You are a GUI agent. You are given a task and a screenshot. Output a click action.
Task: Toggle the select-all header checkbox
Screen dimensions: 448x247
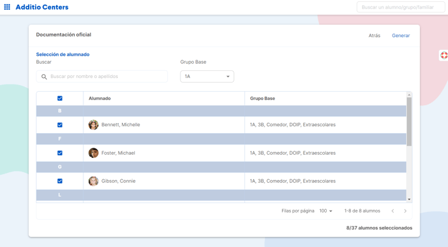click(x=60, y=98)
